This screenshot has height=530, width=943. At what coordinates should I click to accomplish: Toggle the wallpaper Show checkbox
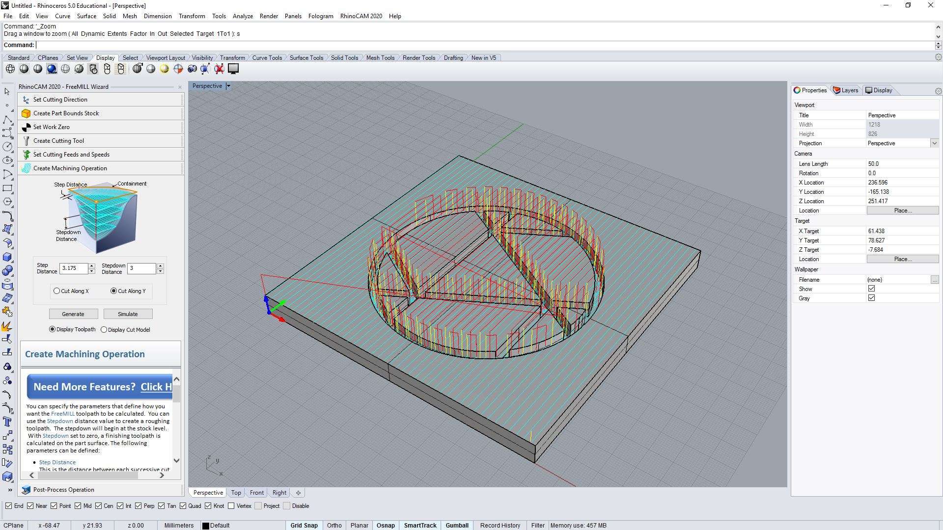871,289
